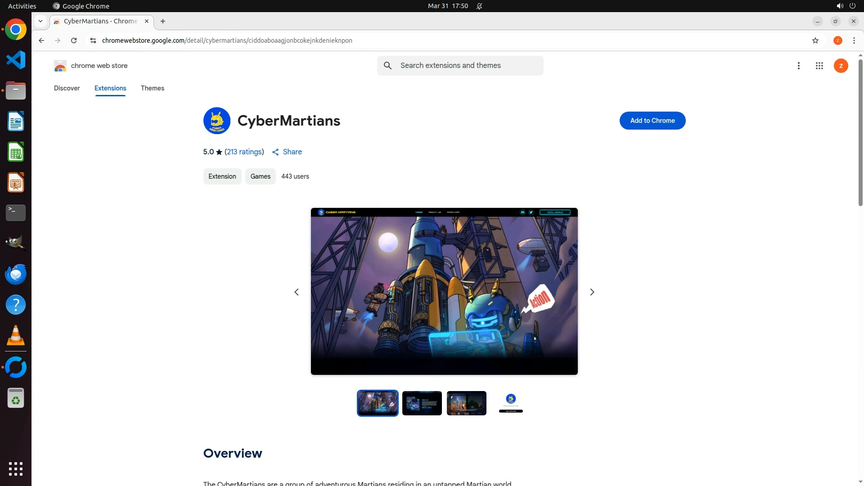Viewport: 864px width, 486px height.
Task: Click the Share icon link
Action: 287,152
